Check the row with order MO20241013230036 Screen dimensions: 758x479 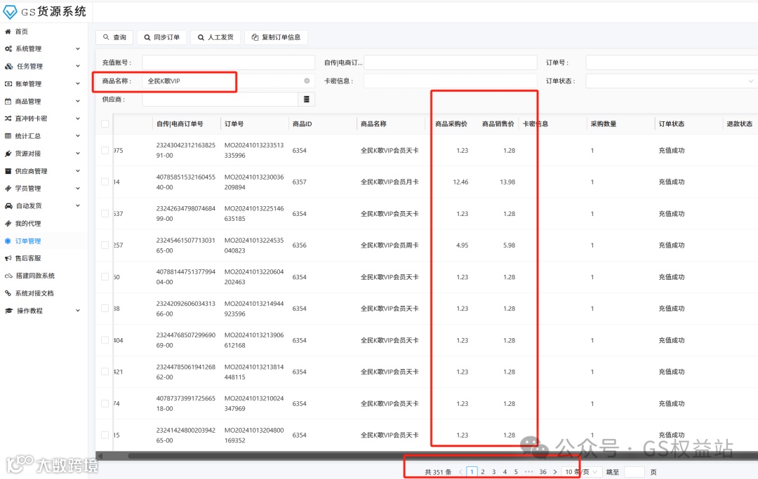pos(105,182)
